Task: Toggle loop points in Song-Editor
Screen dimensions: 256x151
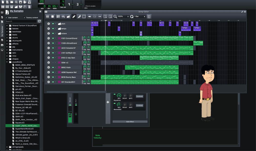Action: pos(94,16)
